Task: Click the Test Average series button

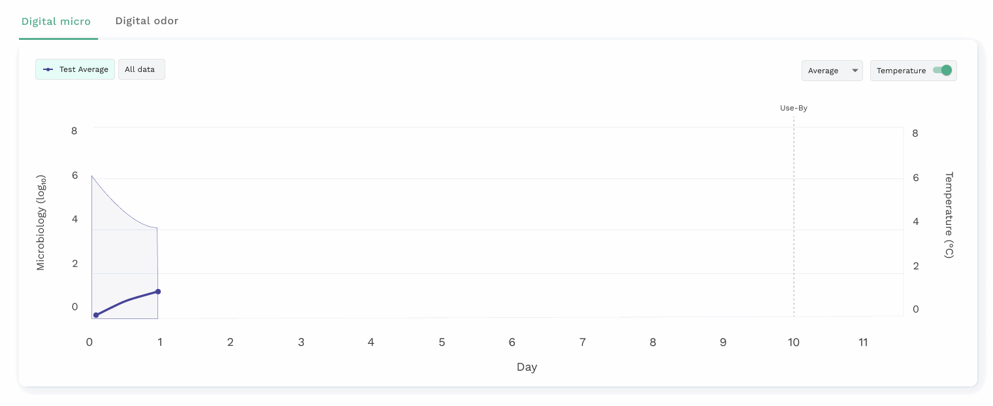Action: click(75, 69)
